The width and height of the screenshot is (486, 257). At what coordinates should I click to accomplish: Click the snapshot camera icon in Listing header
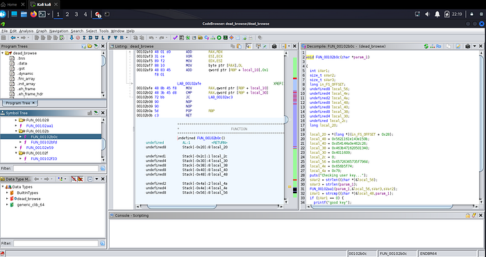tap(274, 46)
